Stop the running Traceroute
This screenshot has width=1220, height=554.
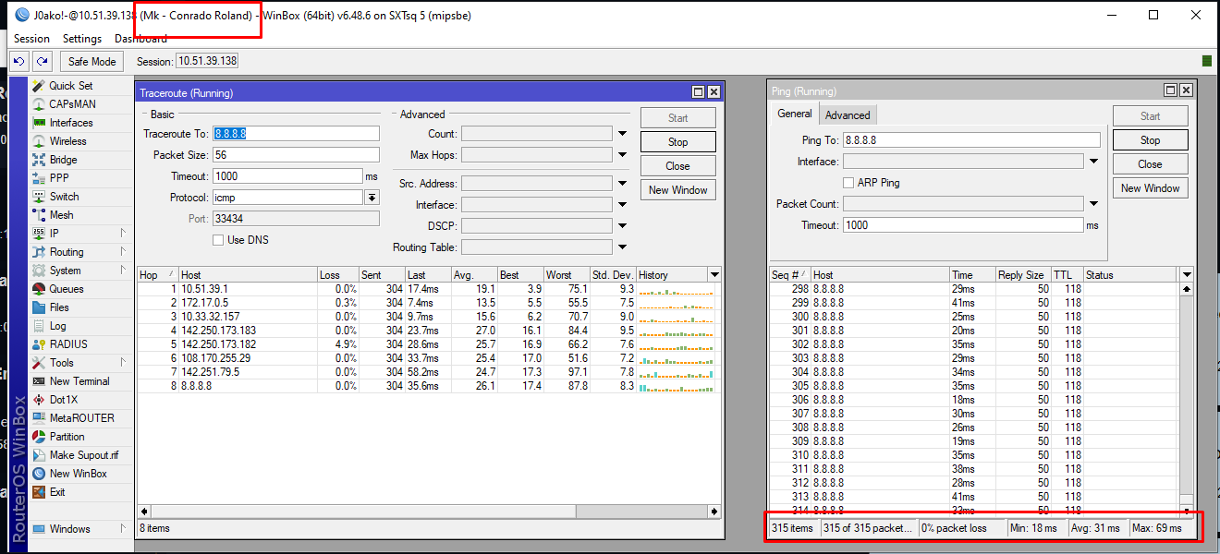click(x=677, y=142)
